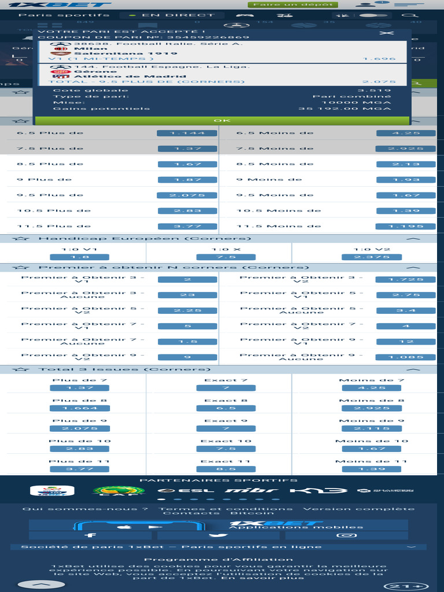Click the Gérone team crest in coupon
This screenshot has width=444, height=592.
tap(60, 71)
